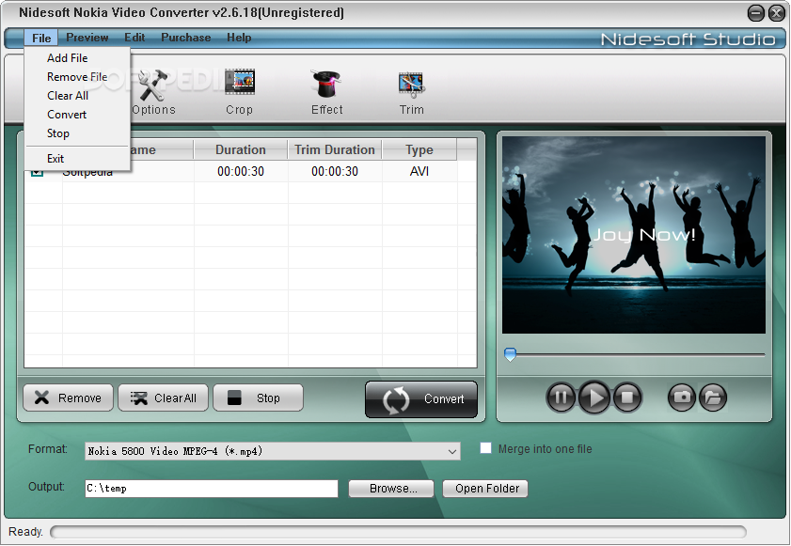Open the Purchase menu
Viewport: 791px width, 546px height.
pos(185,38)
